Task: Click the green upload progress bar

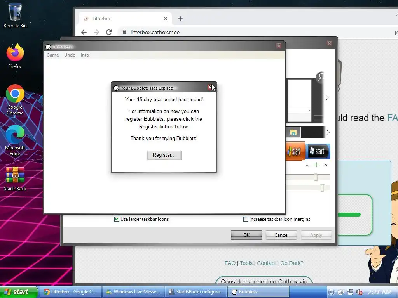Action: coord(349,215)
